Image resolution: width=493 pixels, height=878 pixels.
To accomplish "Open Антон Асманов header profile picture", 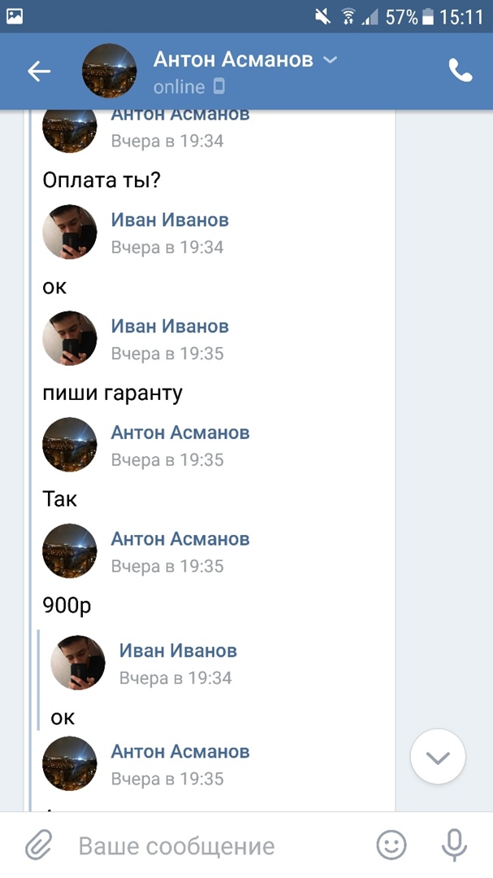I will pos(109,71).
